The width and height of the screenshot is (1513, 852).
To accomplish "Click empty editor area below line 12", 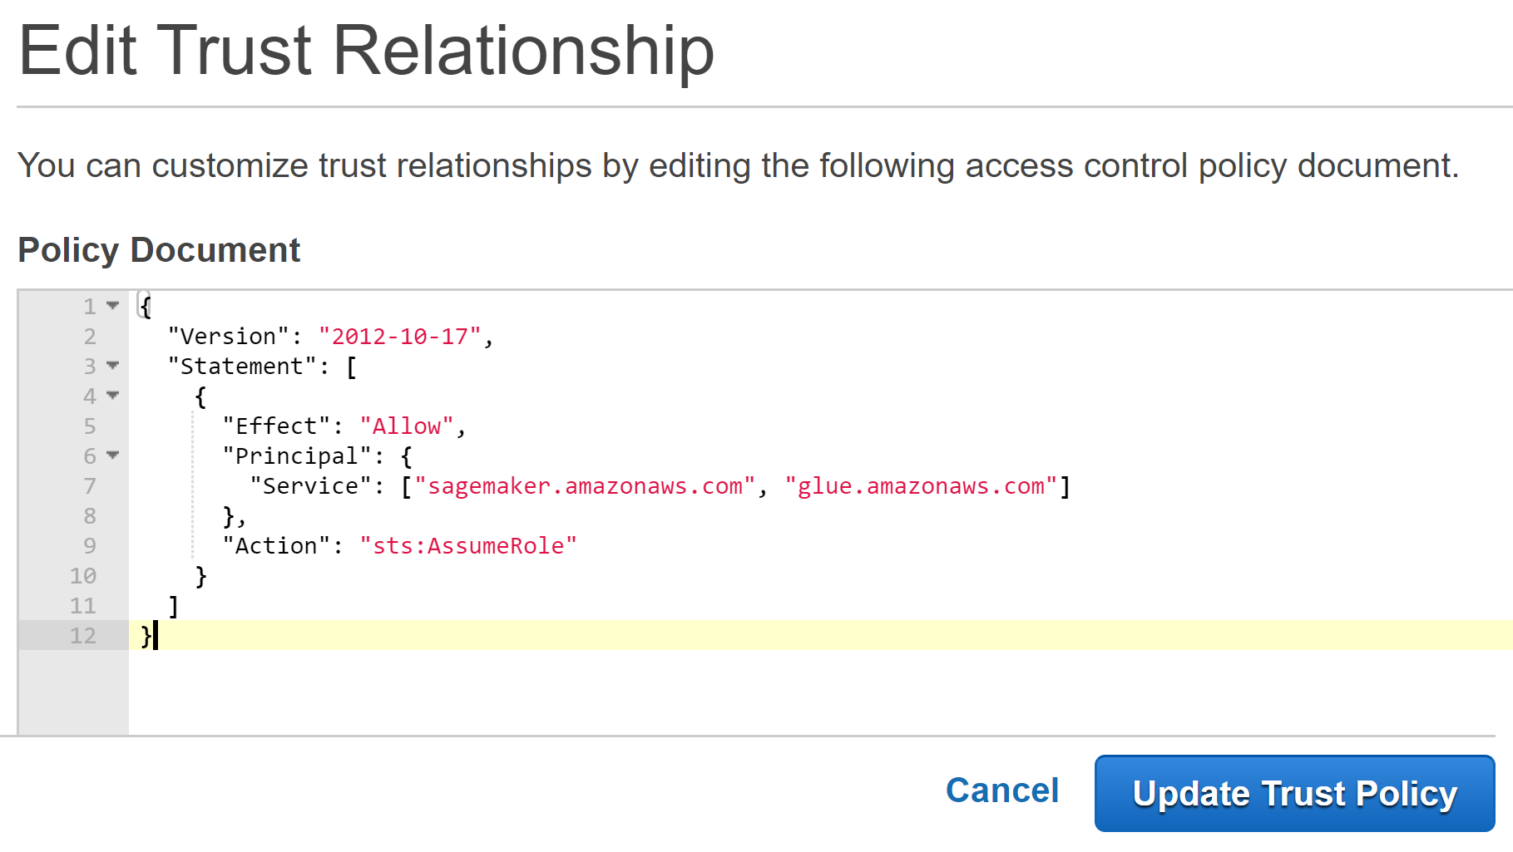I will 819,692.
